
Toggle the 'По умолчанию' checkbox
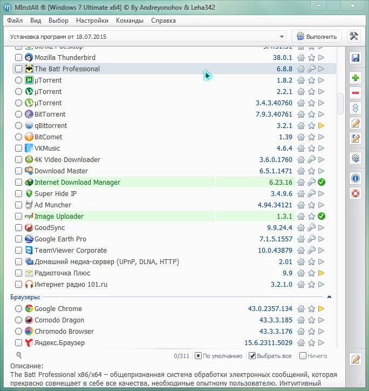[x=198, y=356]
